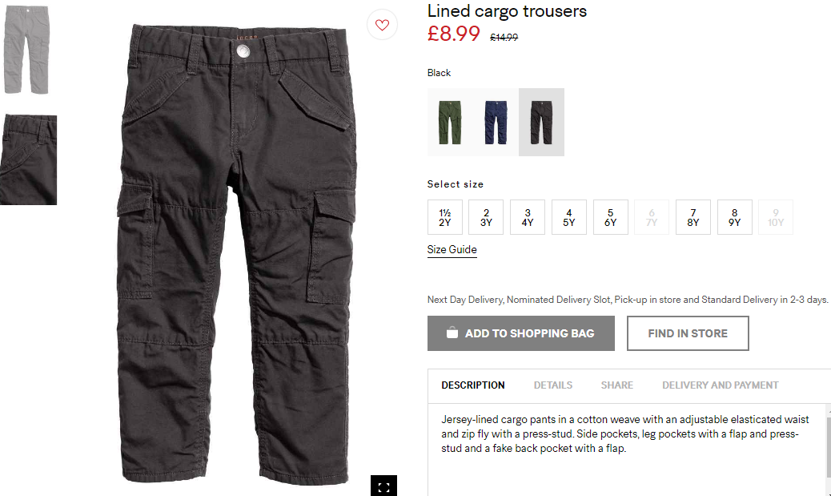Image resolution: width=831 pixels, height=496 pixels.
Task: Open the Size Guide link
Action: [452, 250]
